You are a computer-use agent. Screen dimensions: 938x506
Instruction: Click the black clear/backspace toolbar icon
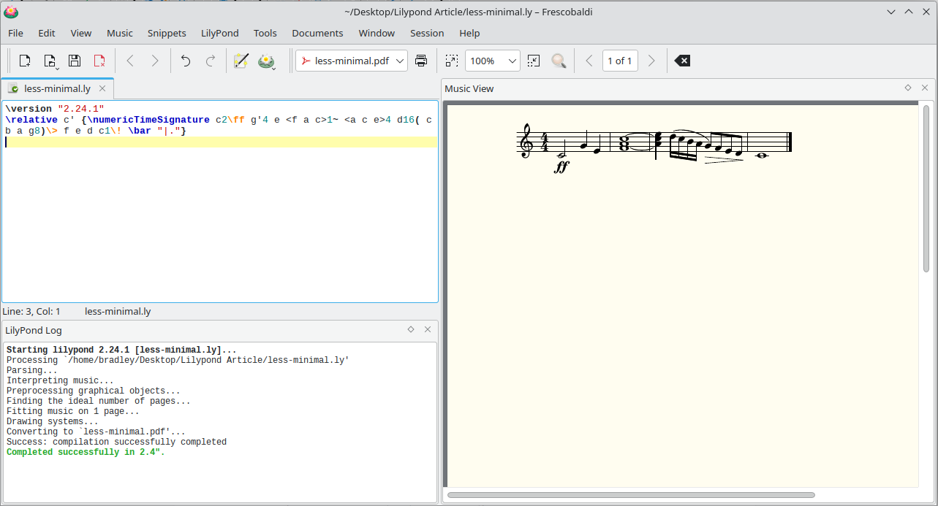[x=682, y=61]
